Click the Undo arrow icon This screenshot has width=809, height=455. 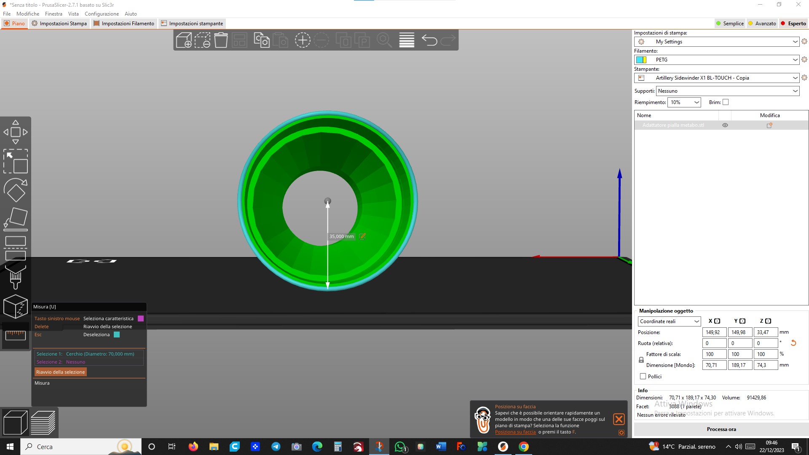[x=429, y=40]
